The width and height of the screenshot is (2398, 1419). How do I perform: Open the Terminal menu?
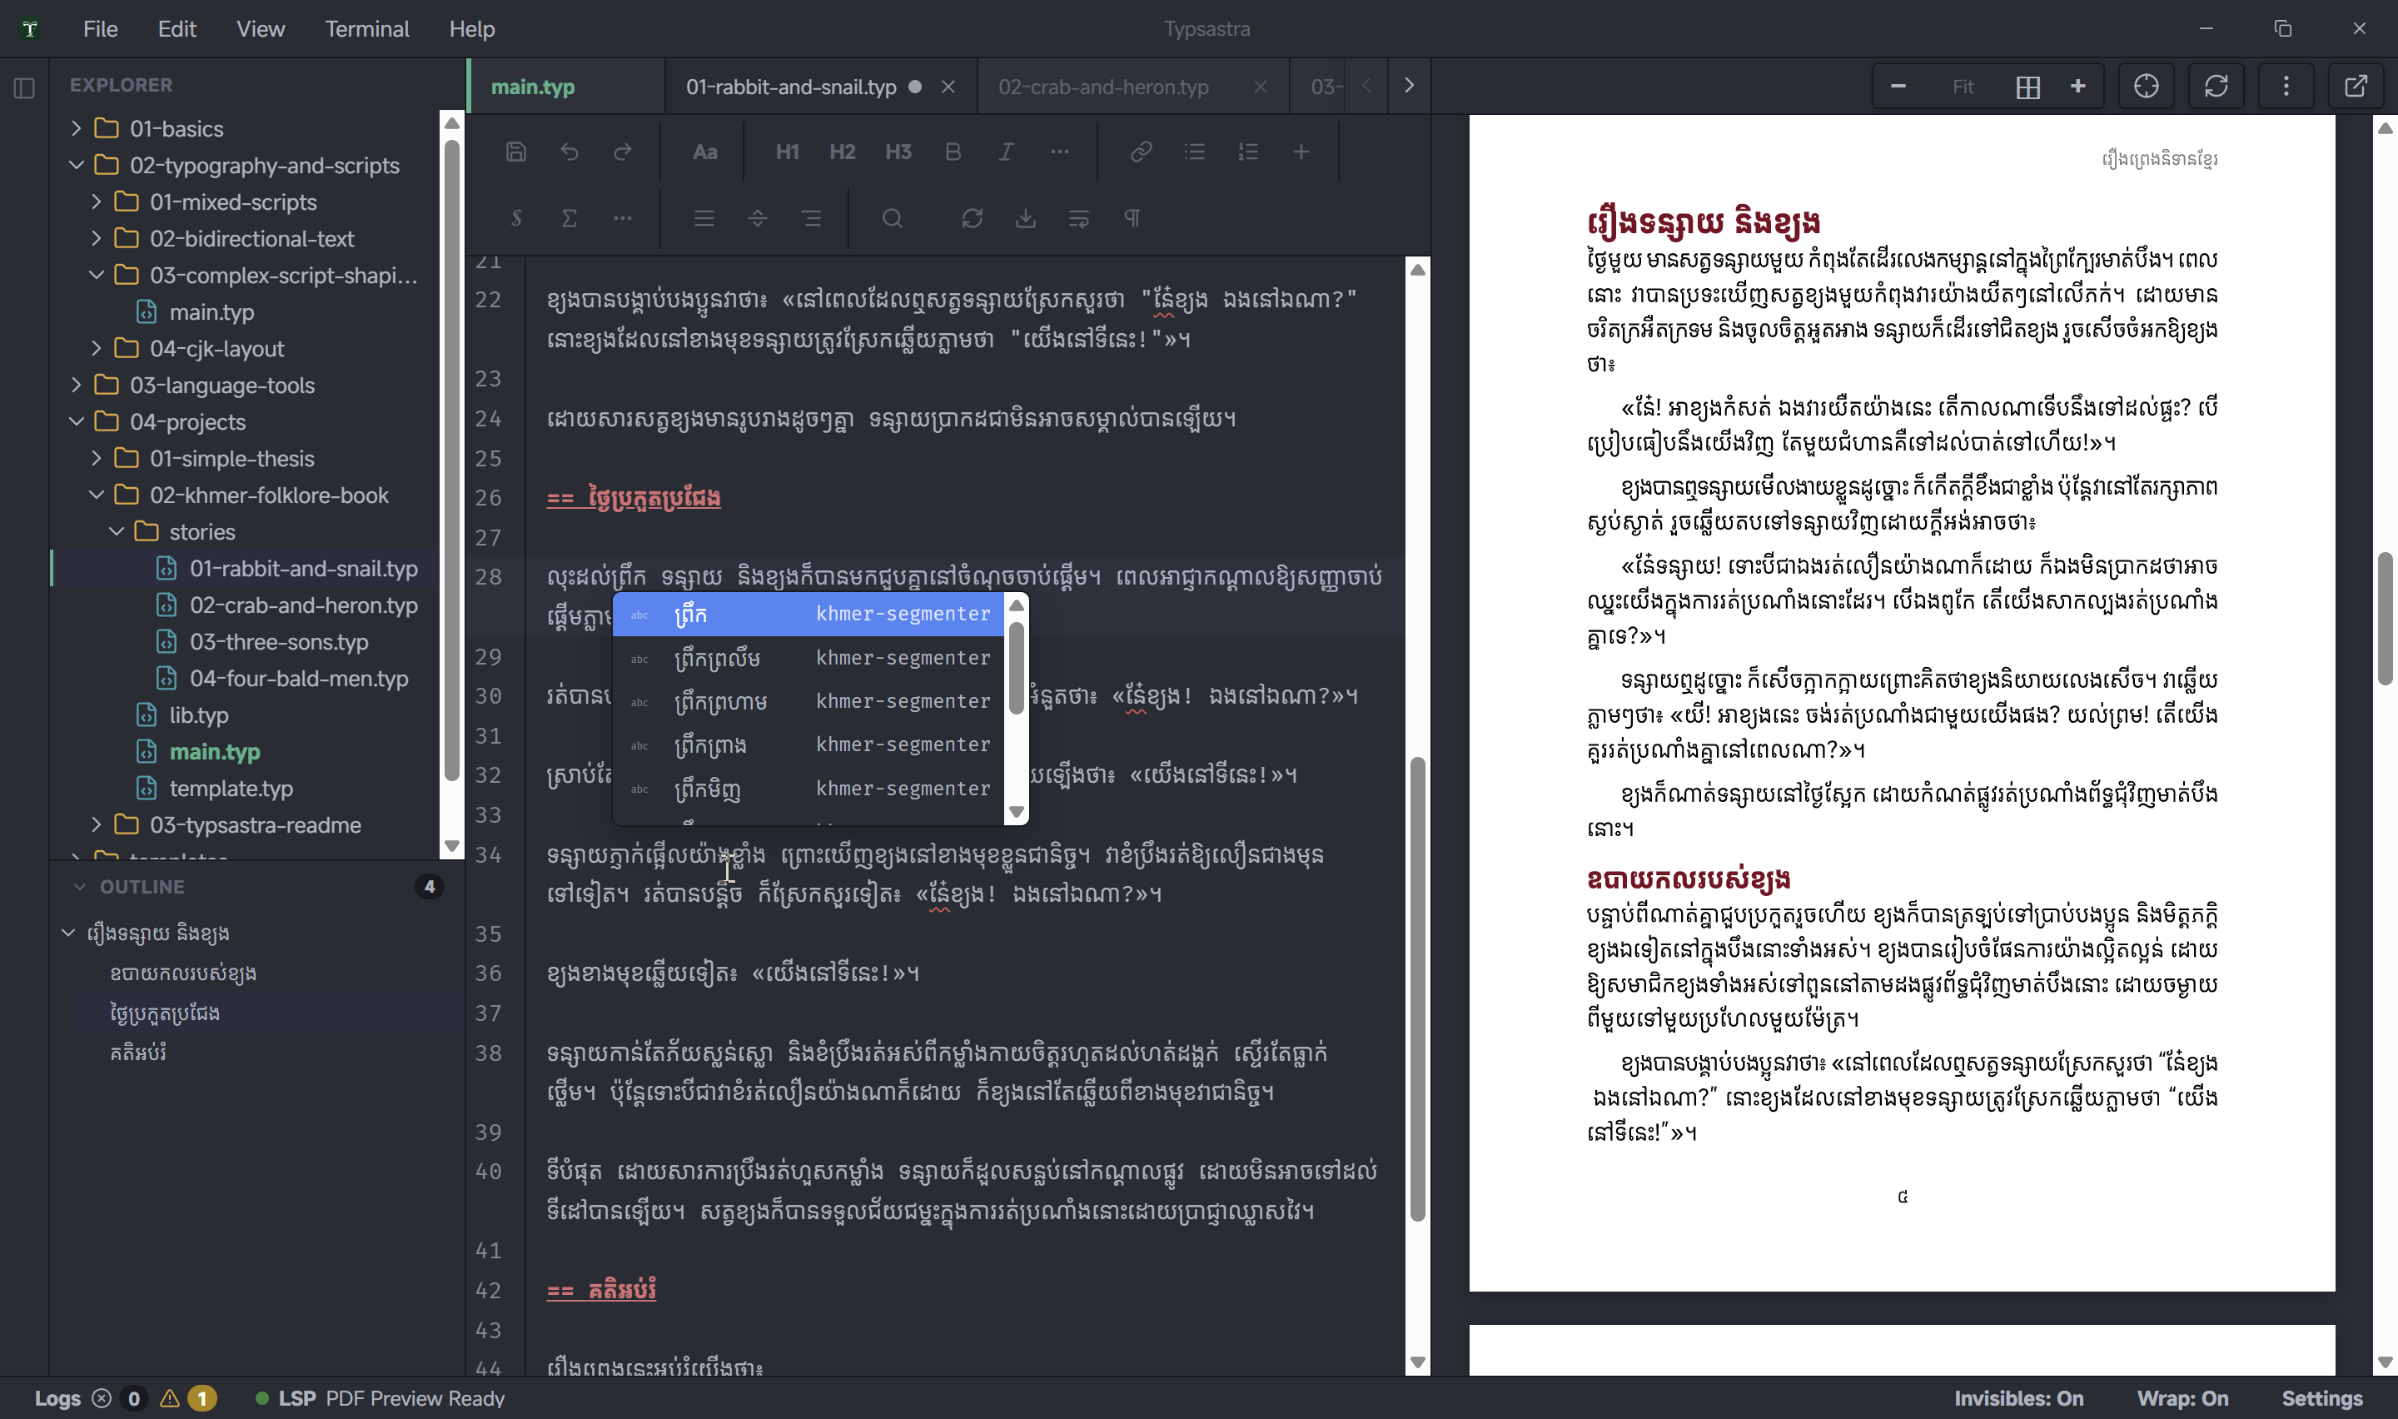pos(366,28)
